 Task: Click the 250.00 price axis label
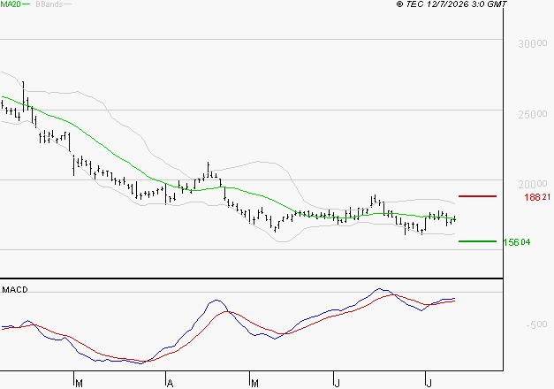(x=533, y=114)
